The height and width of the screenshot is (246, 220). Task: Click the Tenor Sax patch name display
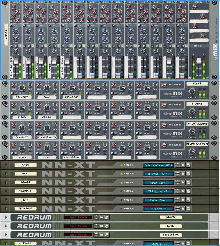pyautogui.click(x=158, y=200)
